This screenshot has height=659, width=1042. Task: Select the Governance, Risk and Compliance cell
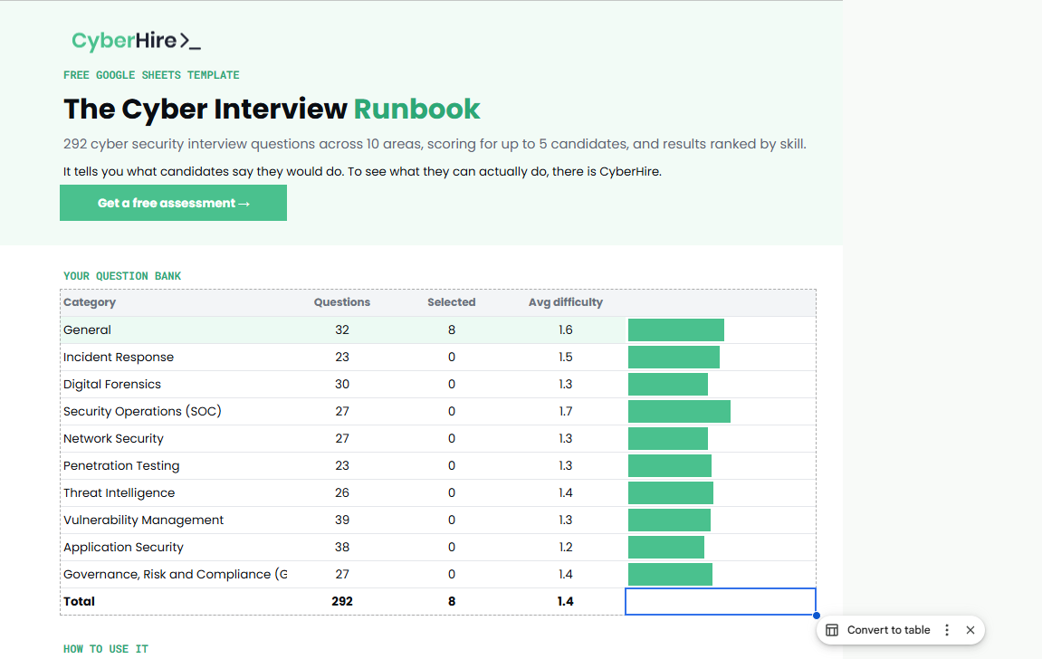click(x=175, y=574)
